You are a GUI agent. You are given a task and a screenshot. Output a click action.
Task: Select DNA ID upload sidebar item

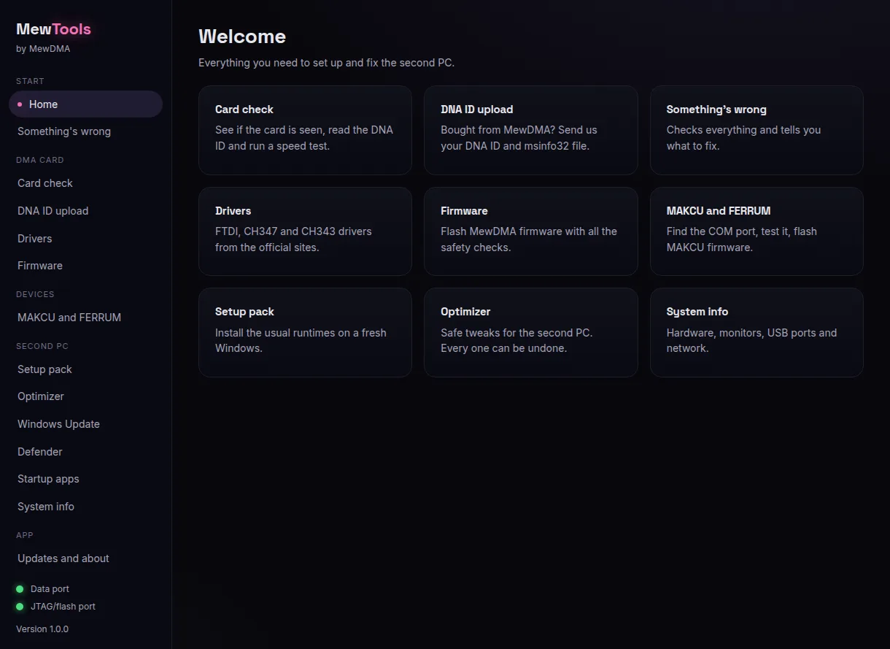[x=85, y=211]
